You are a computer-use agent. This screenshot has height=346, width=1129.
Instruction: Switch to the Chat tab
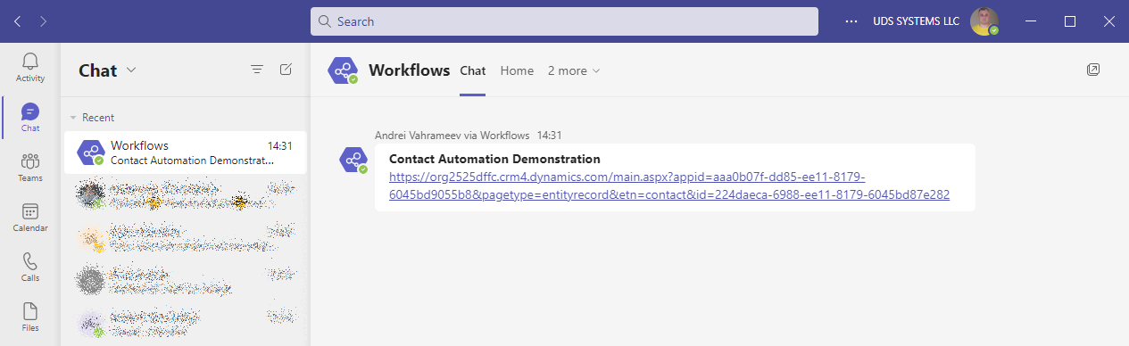[x=472, y=70]
